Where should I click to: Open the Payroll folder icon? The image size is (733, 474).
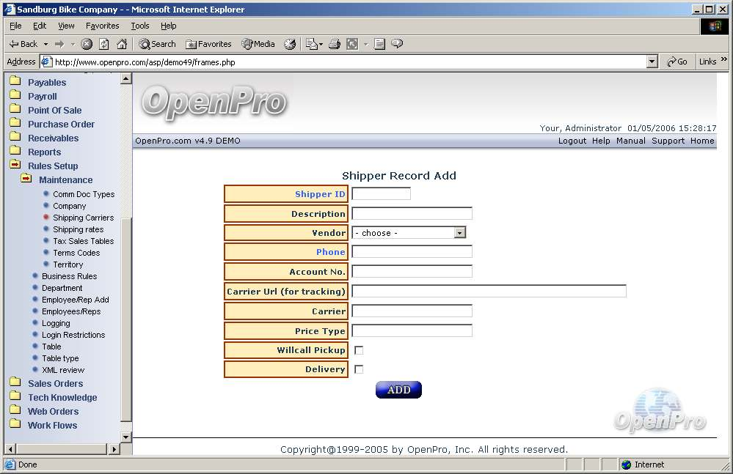(15, 96)
